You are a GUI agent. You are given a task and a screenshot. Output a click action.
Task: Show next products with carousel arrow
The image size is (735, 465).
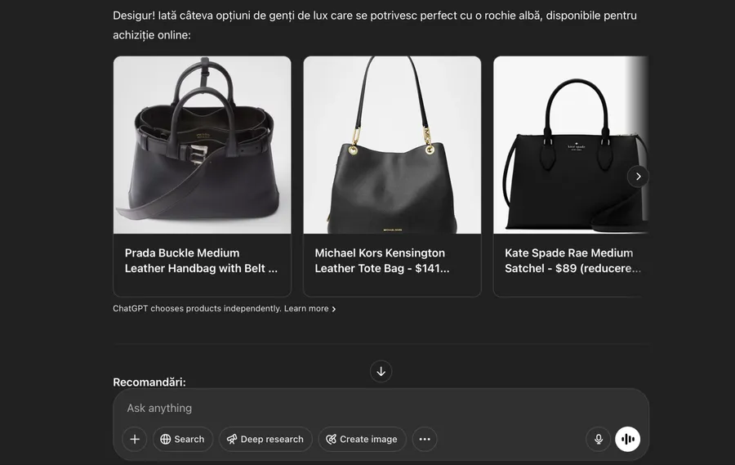point(638,177)
